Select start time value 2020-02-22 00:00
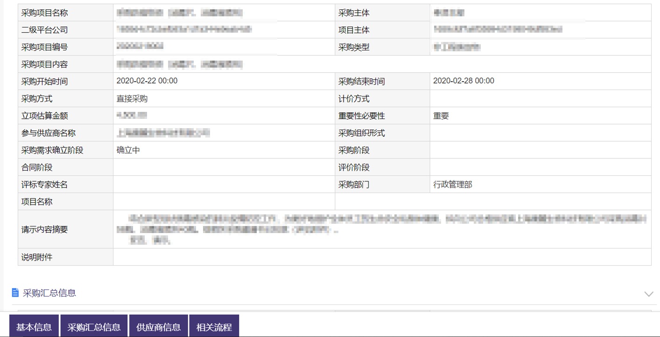660x337 pixels. click(147, 81)
